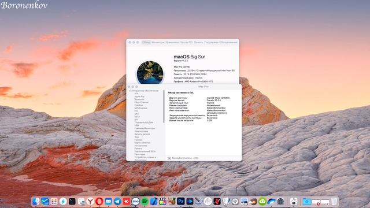
Task: Click the sidebar scrollbar in Mac Pro window
Action: [164, 106]
